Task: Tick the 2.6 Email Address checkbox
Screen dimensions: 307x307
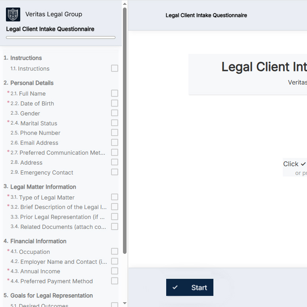Action: [x=115, y=142]
